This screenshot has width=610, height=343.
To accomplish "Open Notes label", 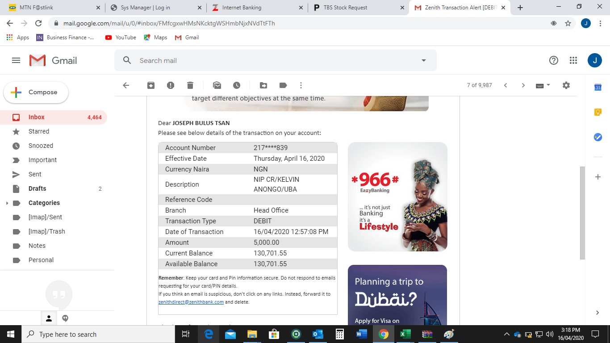I will (54, 246).
